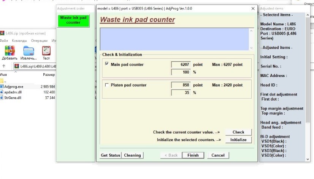Check the Platen pad counter checkbox

(x=107, y=85)
